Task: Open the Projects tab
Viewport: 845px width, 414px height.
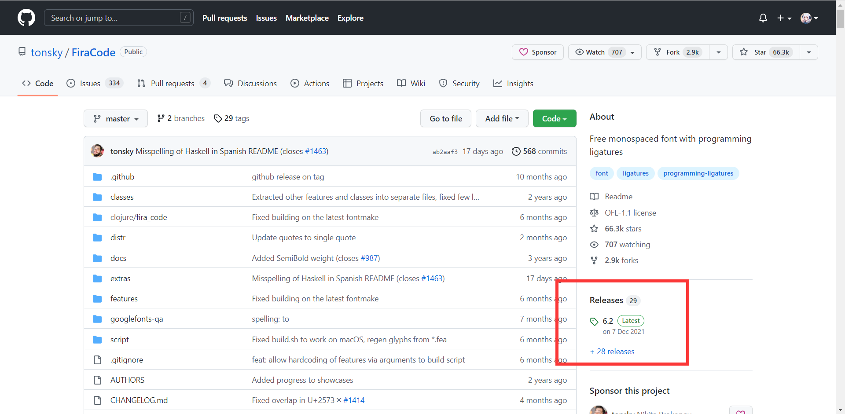Action: pos(363,84)
